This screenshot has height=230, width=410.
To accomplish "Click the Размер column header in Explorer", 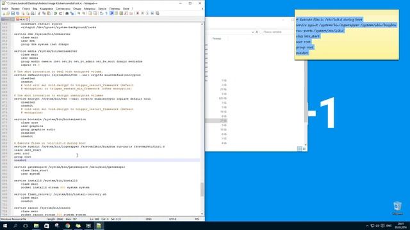I will coord(217,38).
